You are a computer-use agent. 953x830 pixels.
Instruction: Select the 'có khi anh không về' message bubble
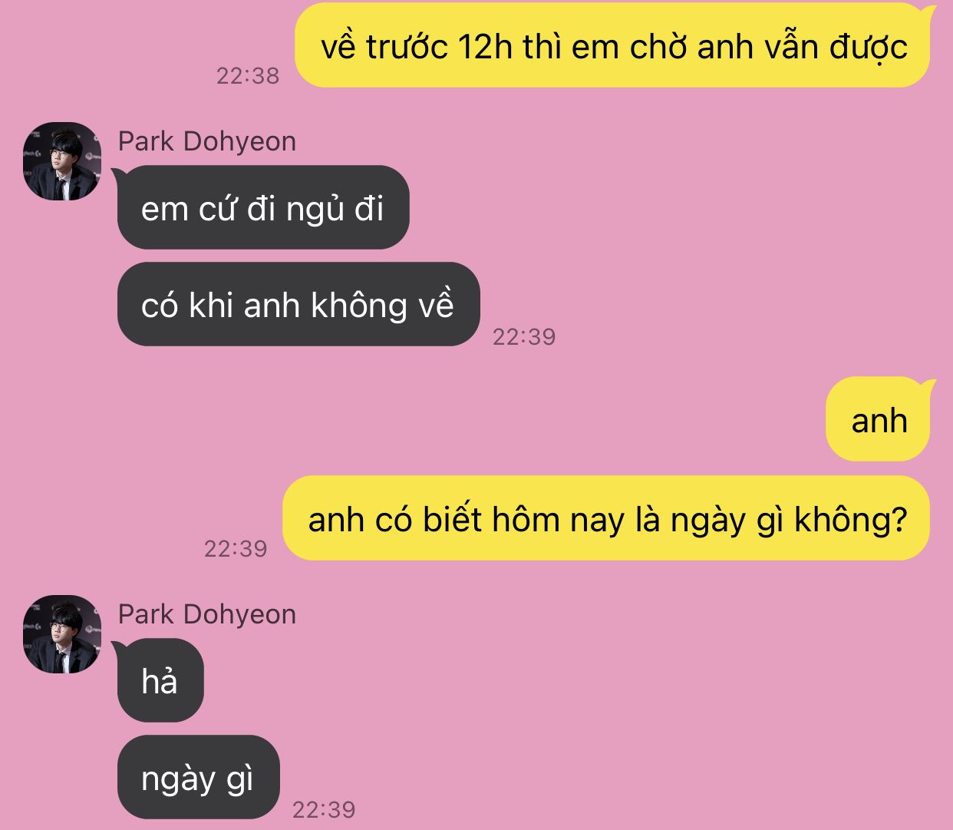pos(298,304)
